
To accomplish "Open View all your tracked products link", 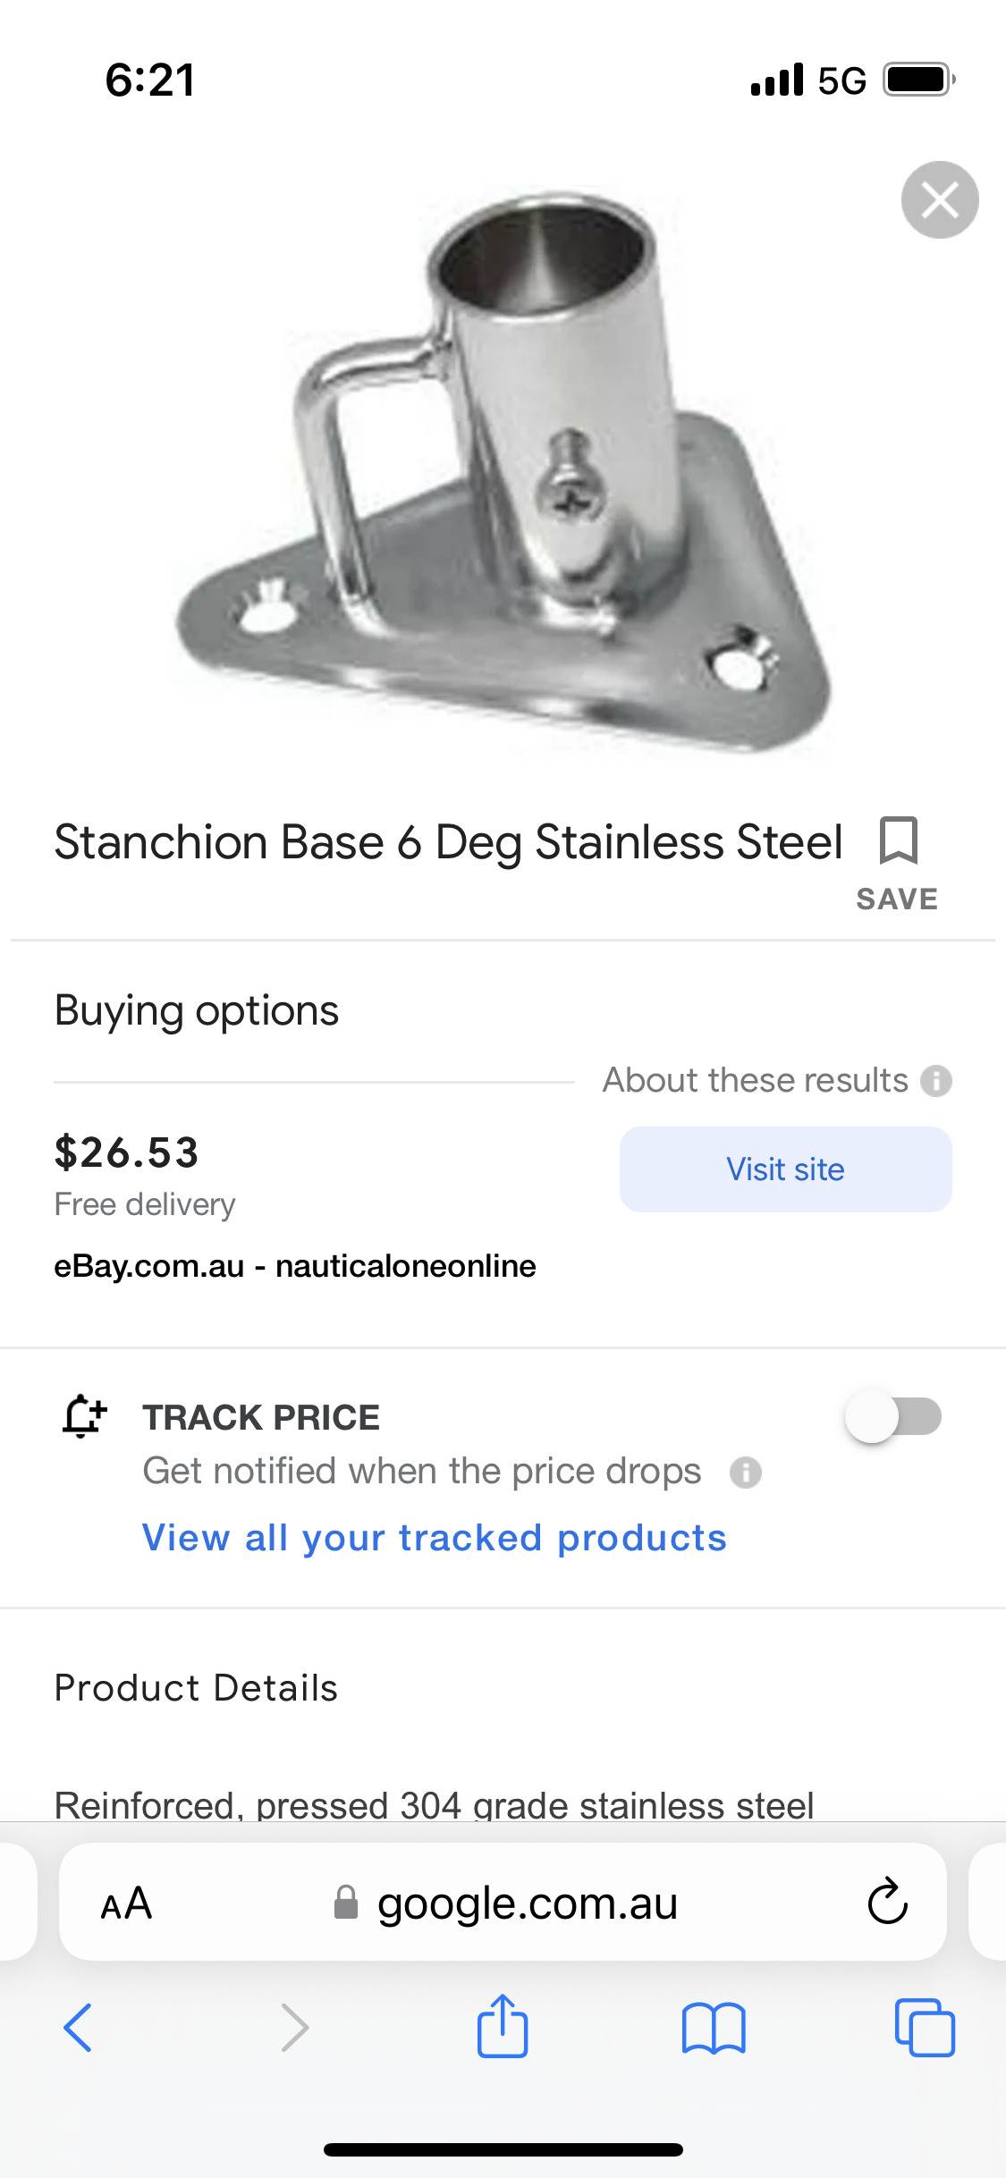I will pyautogui.click(x=435, y=1538).
